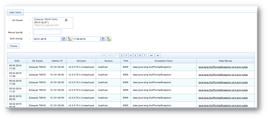Clear start date with broom icon
The image size is (268, 119).
click(x=69, y=39)
